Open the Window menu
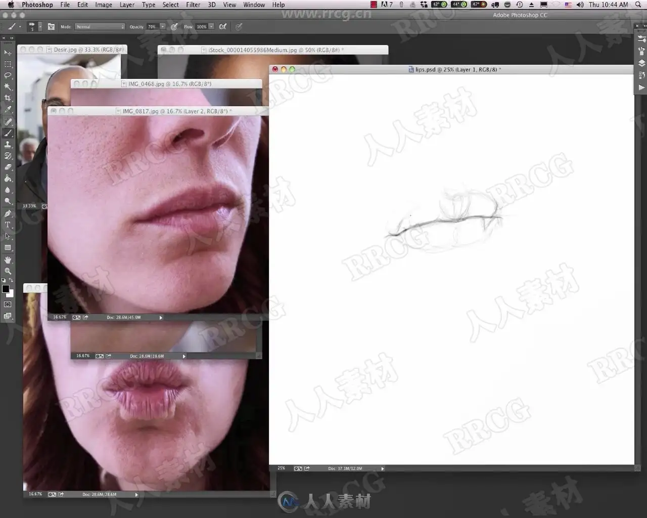This screenshot has height=518, width=647. click(x=254, y=5)
